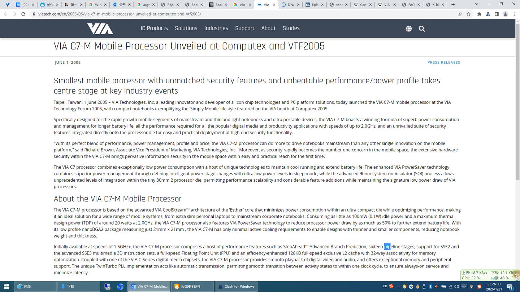520x292 pixels.
Task: Click the safely remove hardware USB tray icon
Action: point(424,287)
